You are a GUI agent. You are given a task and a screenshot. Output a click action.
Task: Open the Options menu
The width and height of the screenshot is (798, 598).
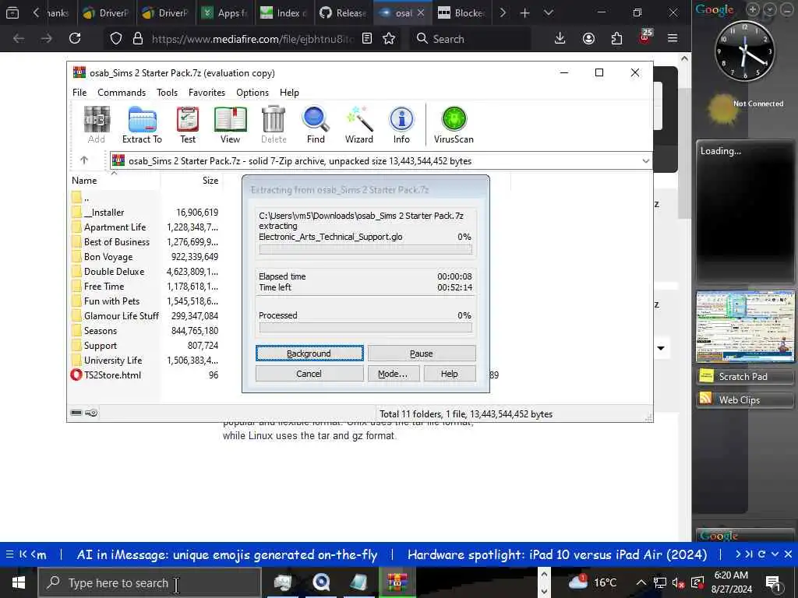[x=252, y=93]
